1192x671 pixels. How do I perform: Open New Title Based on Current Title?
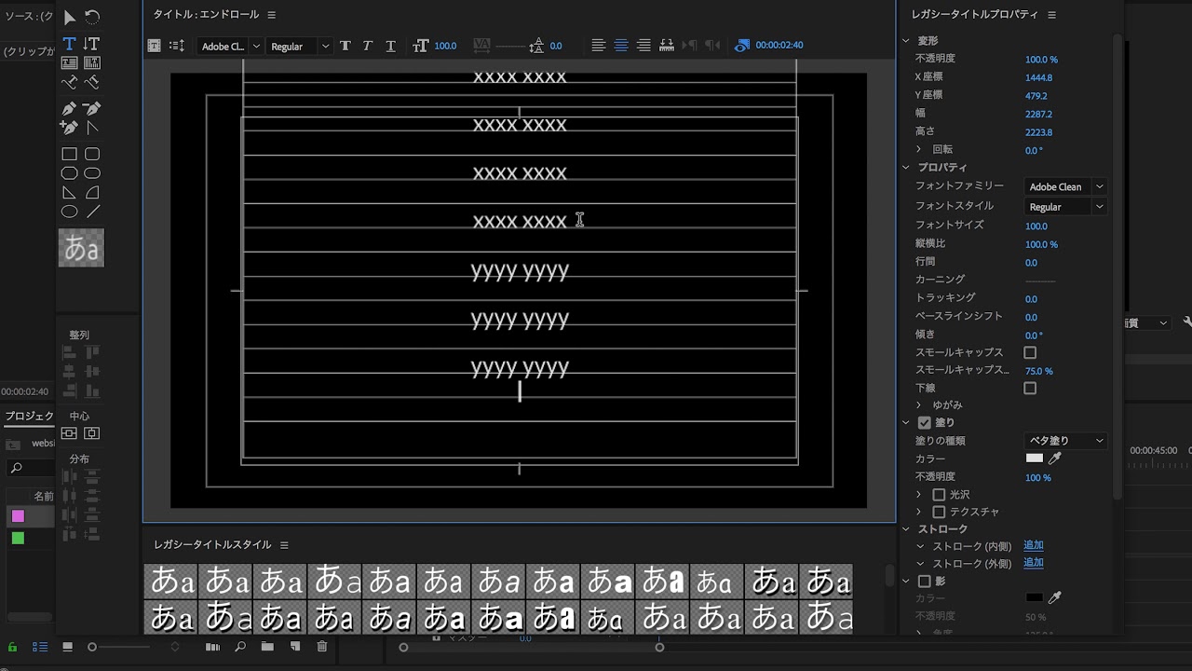[155, 46]
